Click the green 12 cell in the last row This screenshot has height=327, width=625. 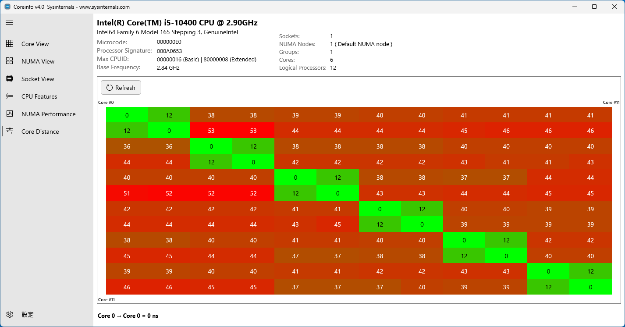coord(548,287)
